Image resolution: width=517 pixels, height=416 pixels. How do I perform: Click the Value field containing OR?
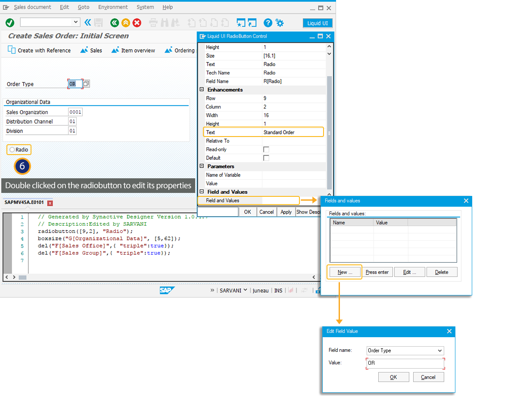[x=405, y=363]
